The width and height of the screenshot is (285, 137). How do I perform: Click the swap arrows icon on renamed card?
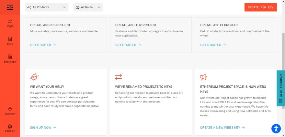(x=119, y=77)
